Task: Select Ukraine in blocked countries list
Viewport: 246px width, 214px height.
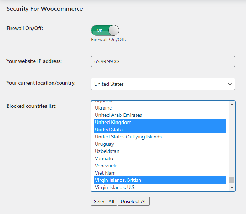Action: point(104,108)
